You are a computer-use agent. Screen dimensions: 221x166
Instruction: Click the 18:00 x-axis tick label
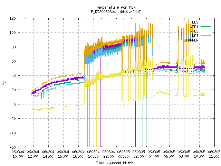[78, 154]
